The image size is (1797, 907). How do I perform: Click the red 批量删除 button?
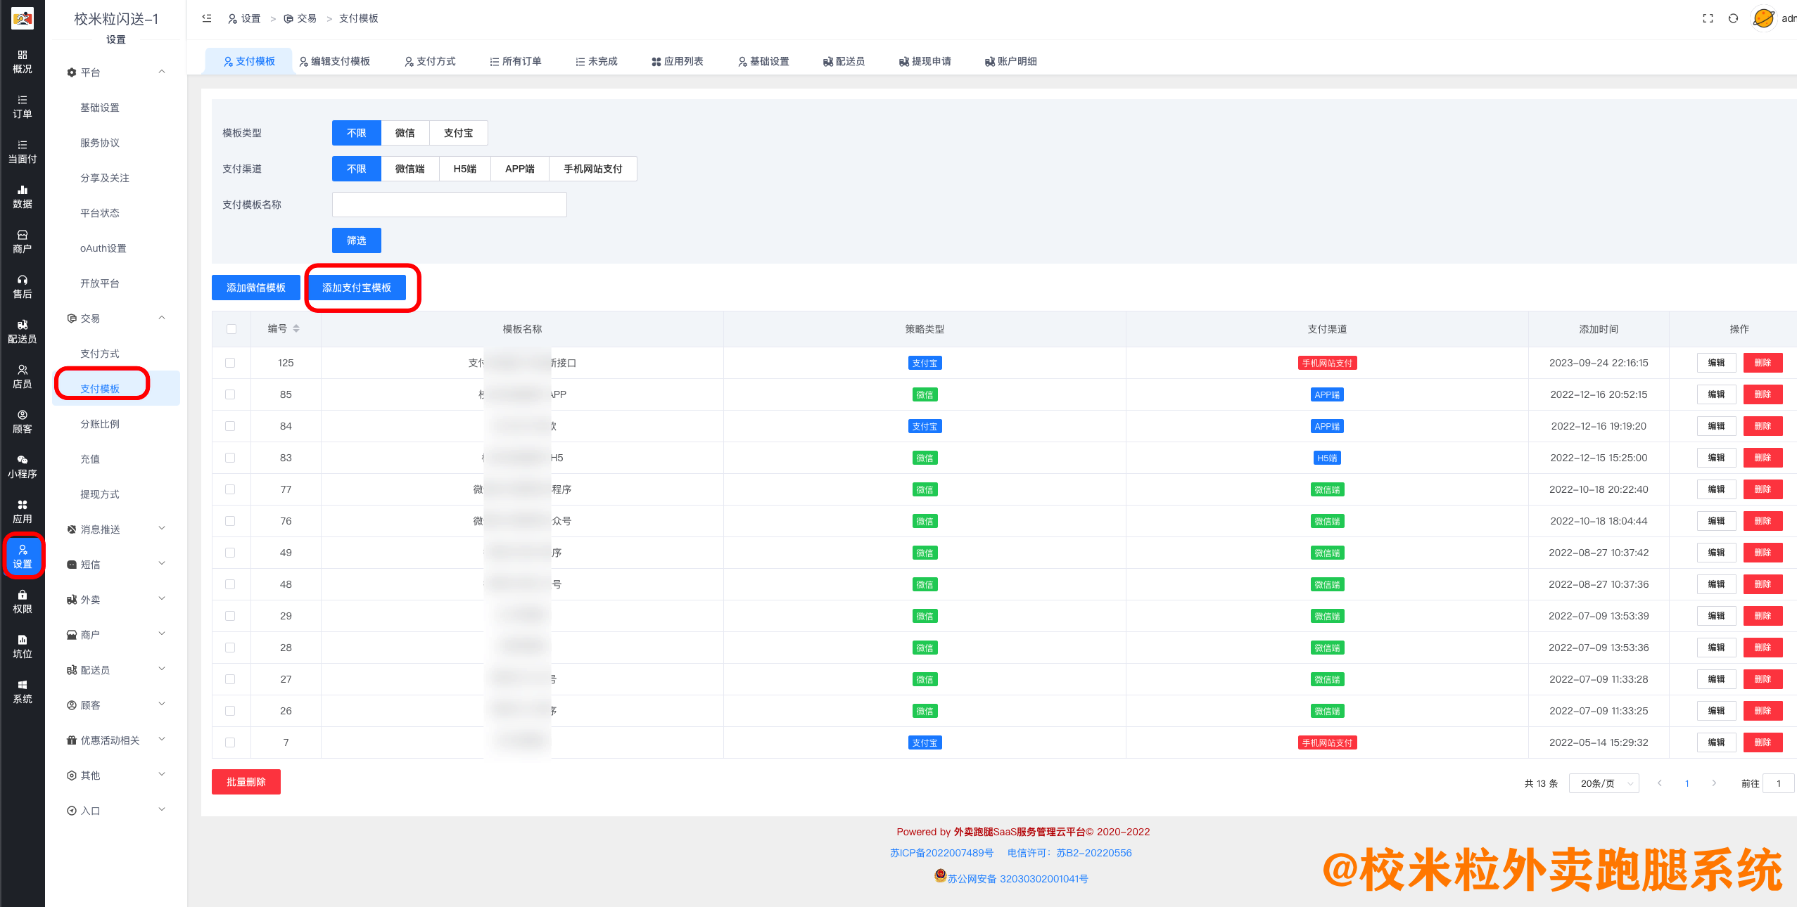tap(246, 782)
